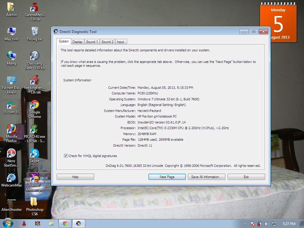Screen dimensions: 304x228
Task: Click the Photoshop CS6 folder icon
Action: (x=34, y=202)
